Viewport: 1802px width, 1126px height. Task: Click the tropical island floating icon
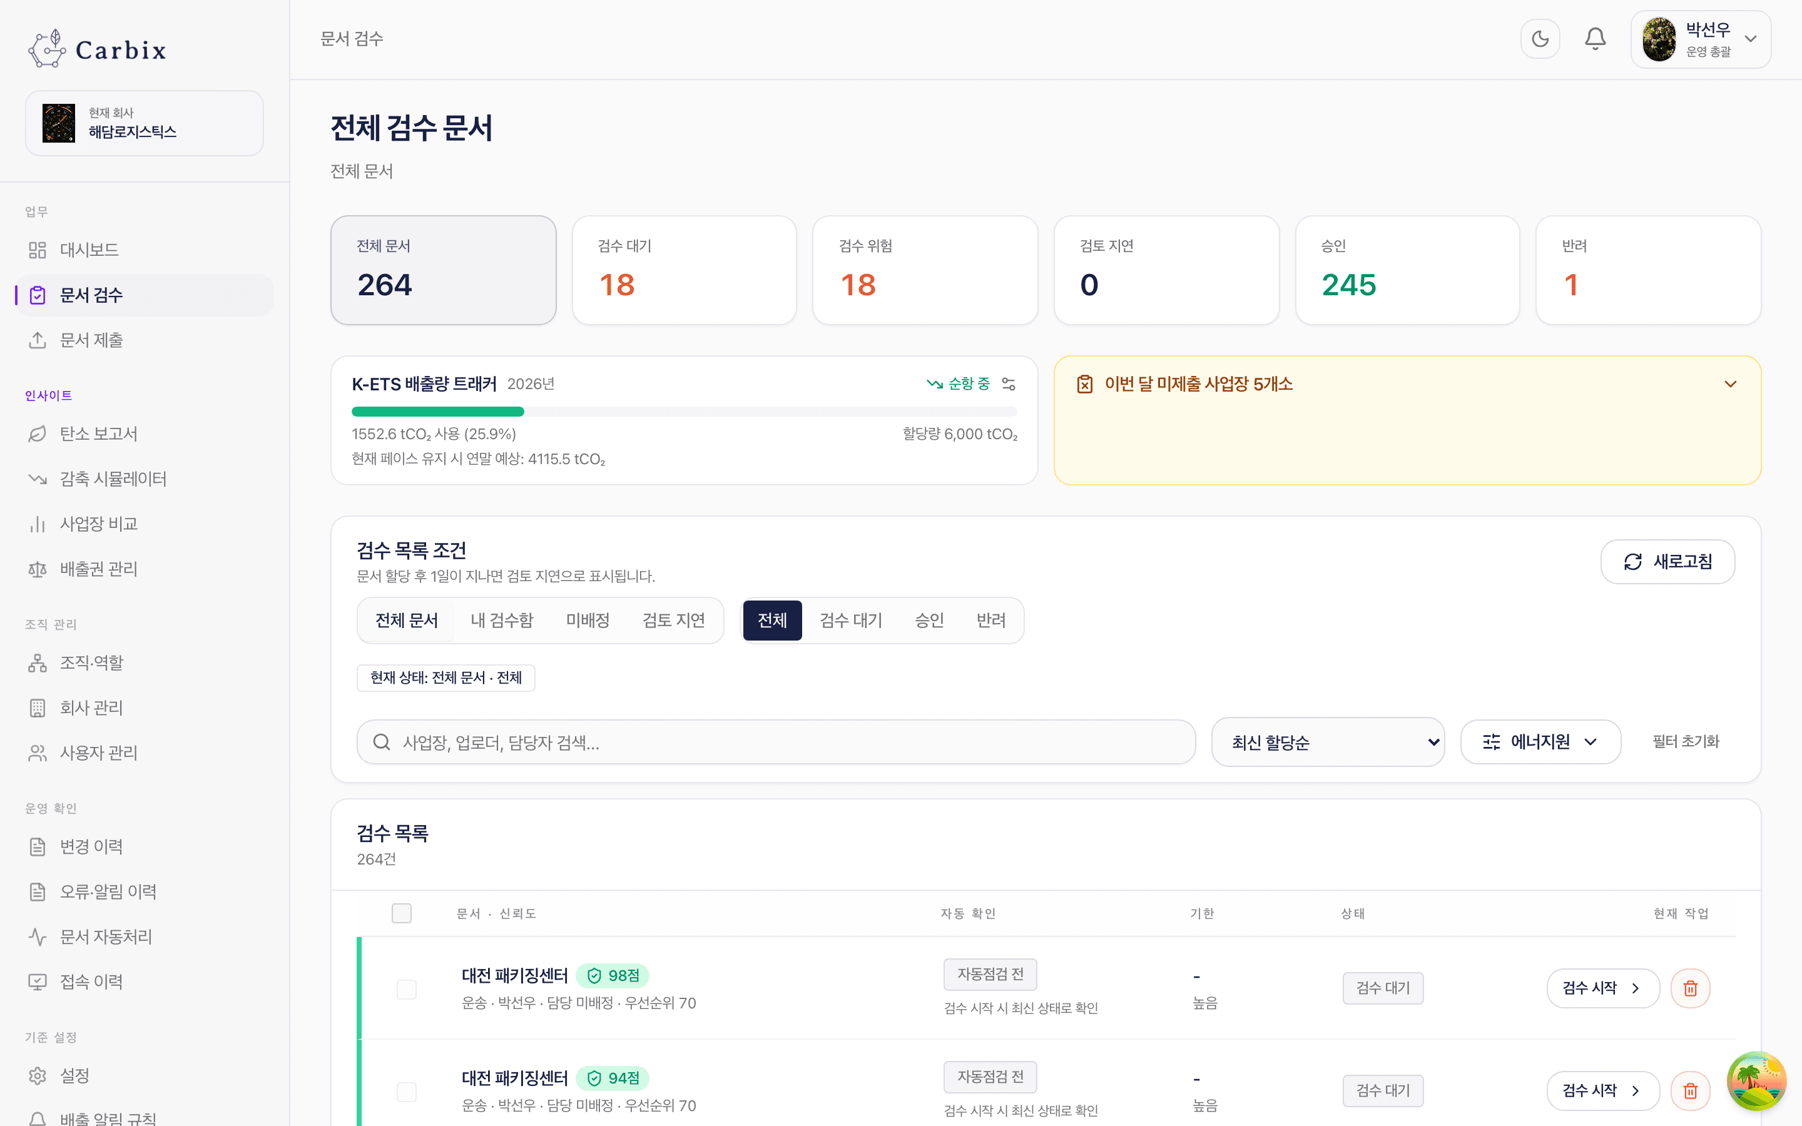1756,1080
